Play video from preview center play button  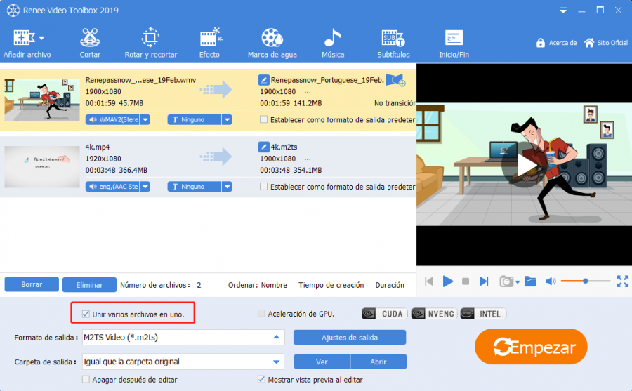(525, 164)
